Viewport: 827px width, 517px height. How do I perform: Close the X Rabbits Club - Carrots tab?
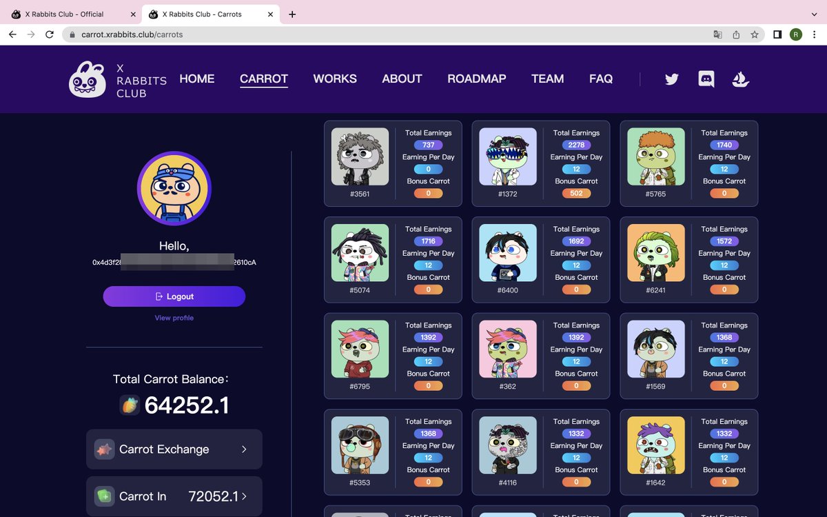point(271,14)
